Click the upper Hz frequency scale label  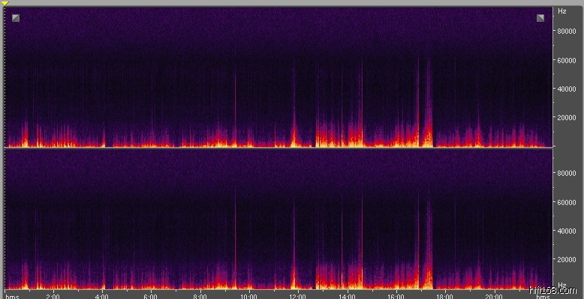[x=561, y=11]
